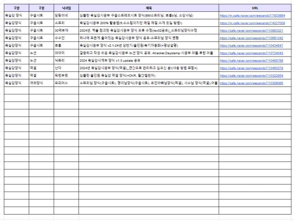Follow the wecando7/10561342 URL
Viewport: 294px width, 221px height.
[x=251, y=38]
